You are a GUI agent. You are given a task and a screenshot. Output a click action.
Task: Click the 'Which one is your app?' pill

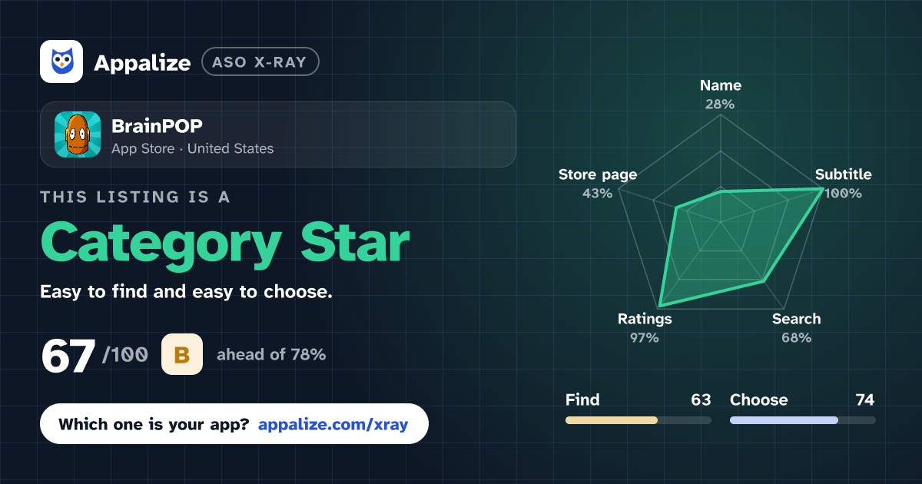point(234,424)
